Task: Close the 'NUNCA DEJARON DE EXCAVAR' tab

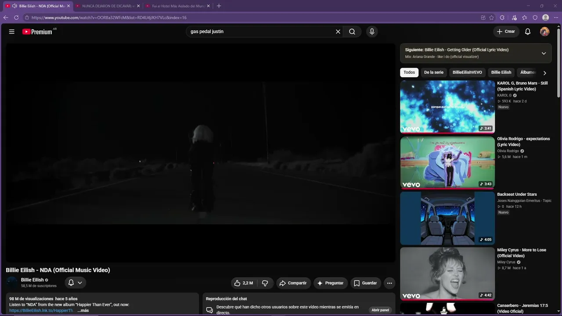Action: (138, 6)
